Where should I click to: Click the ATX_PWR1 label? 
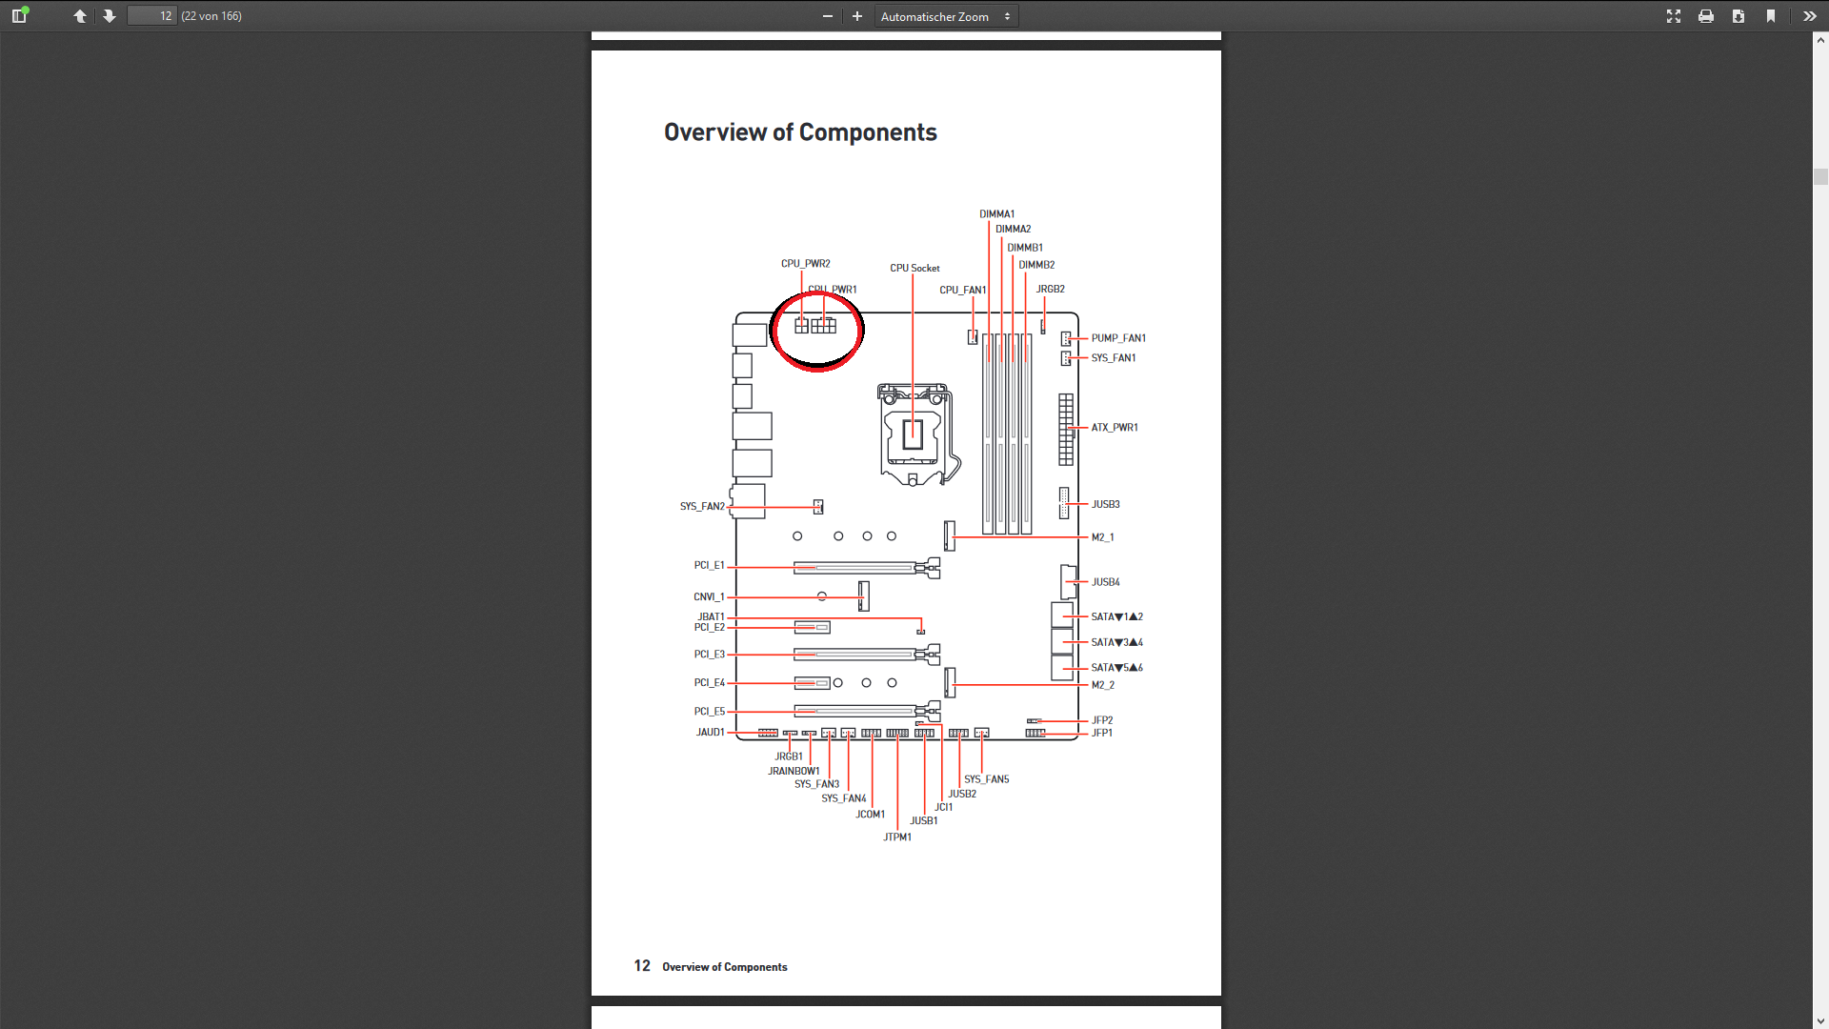[x=1115, y=428]
